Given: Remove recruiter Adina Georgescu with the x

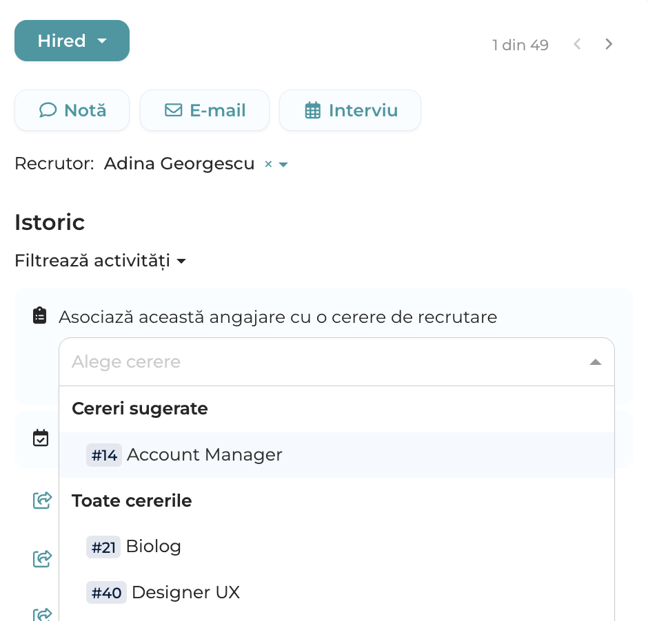Looking at the screenshot, I should [268, 165].
